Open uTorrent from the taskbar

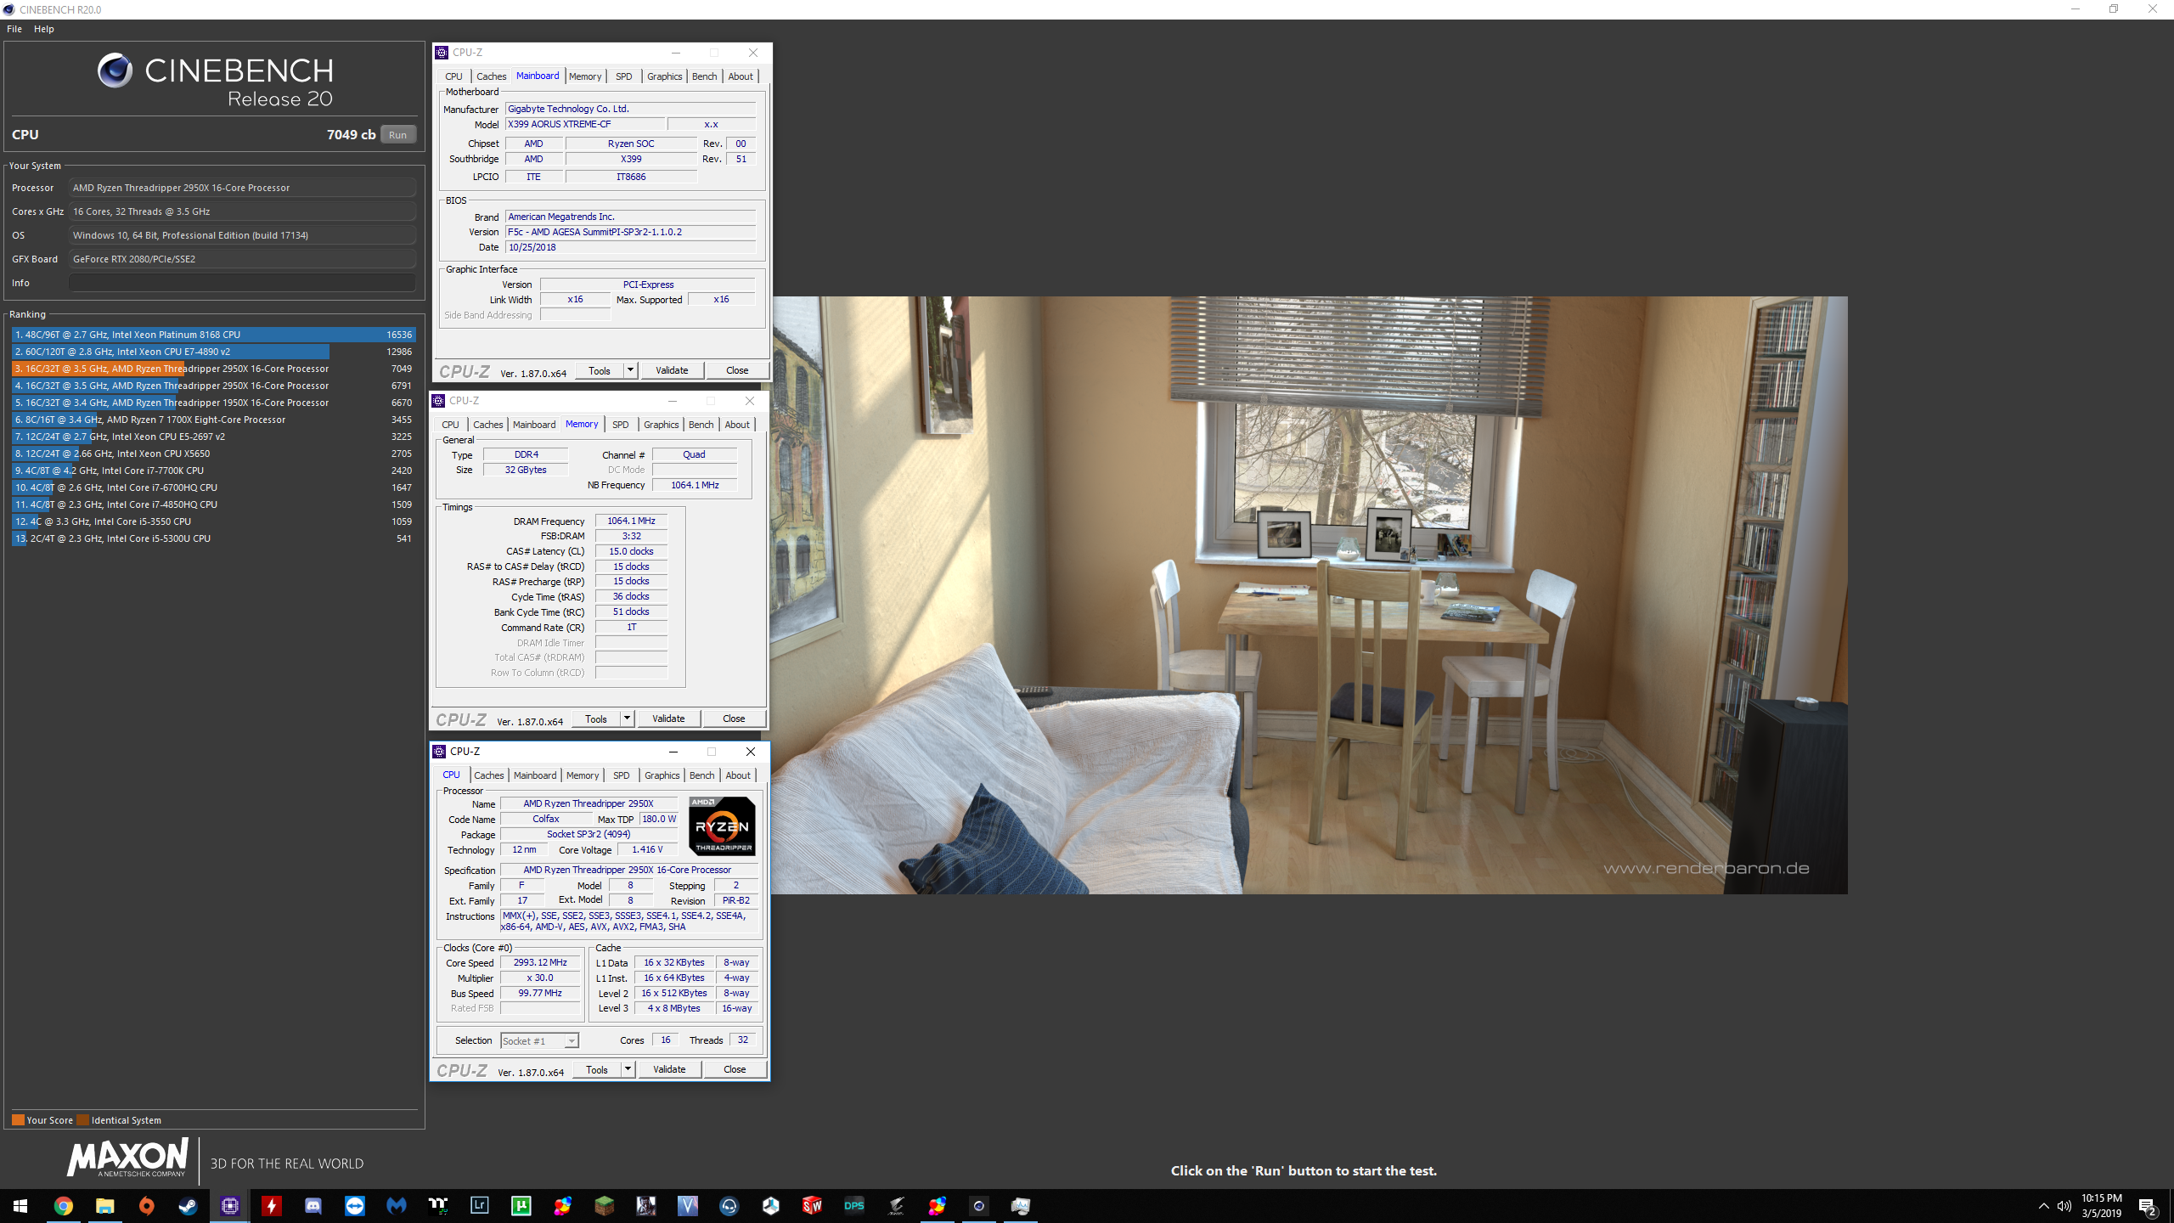coord(521,1206)
